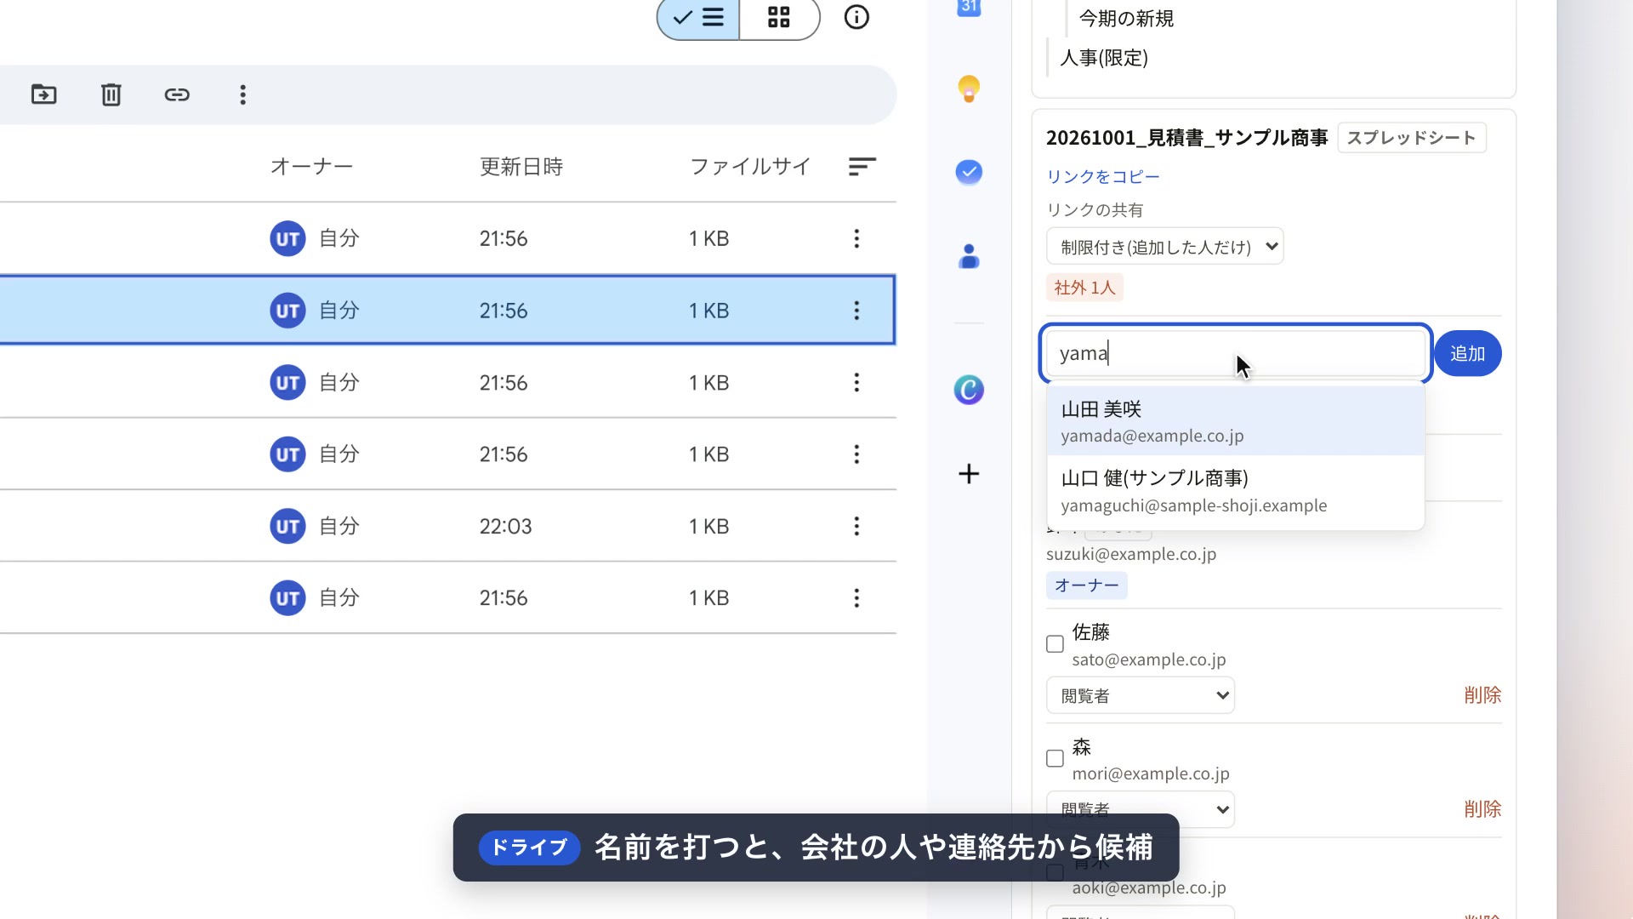Open role dropdown for sato@example.co.jp
The height and width of the screenshot is (919, 1633).
click(x=1140, y=695)
